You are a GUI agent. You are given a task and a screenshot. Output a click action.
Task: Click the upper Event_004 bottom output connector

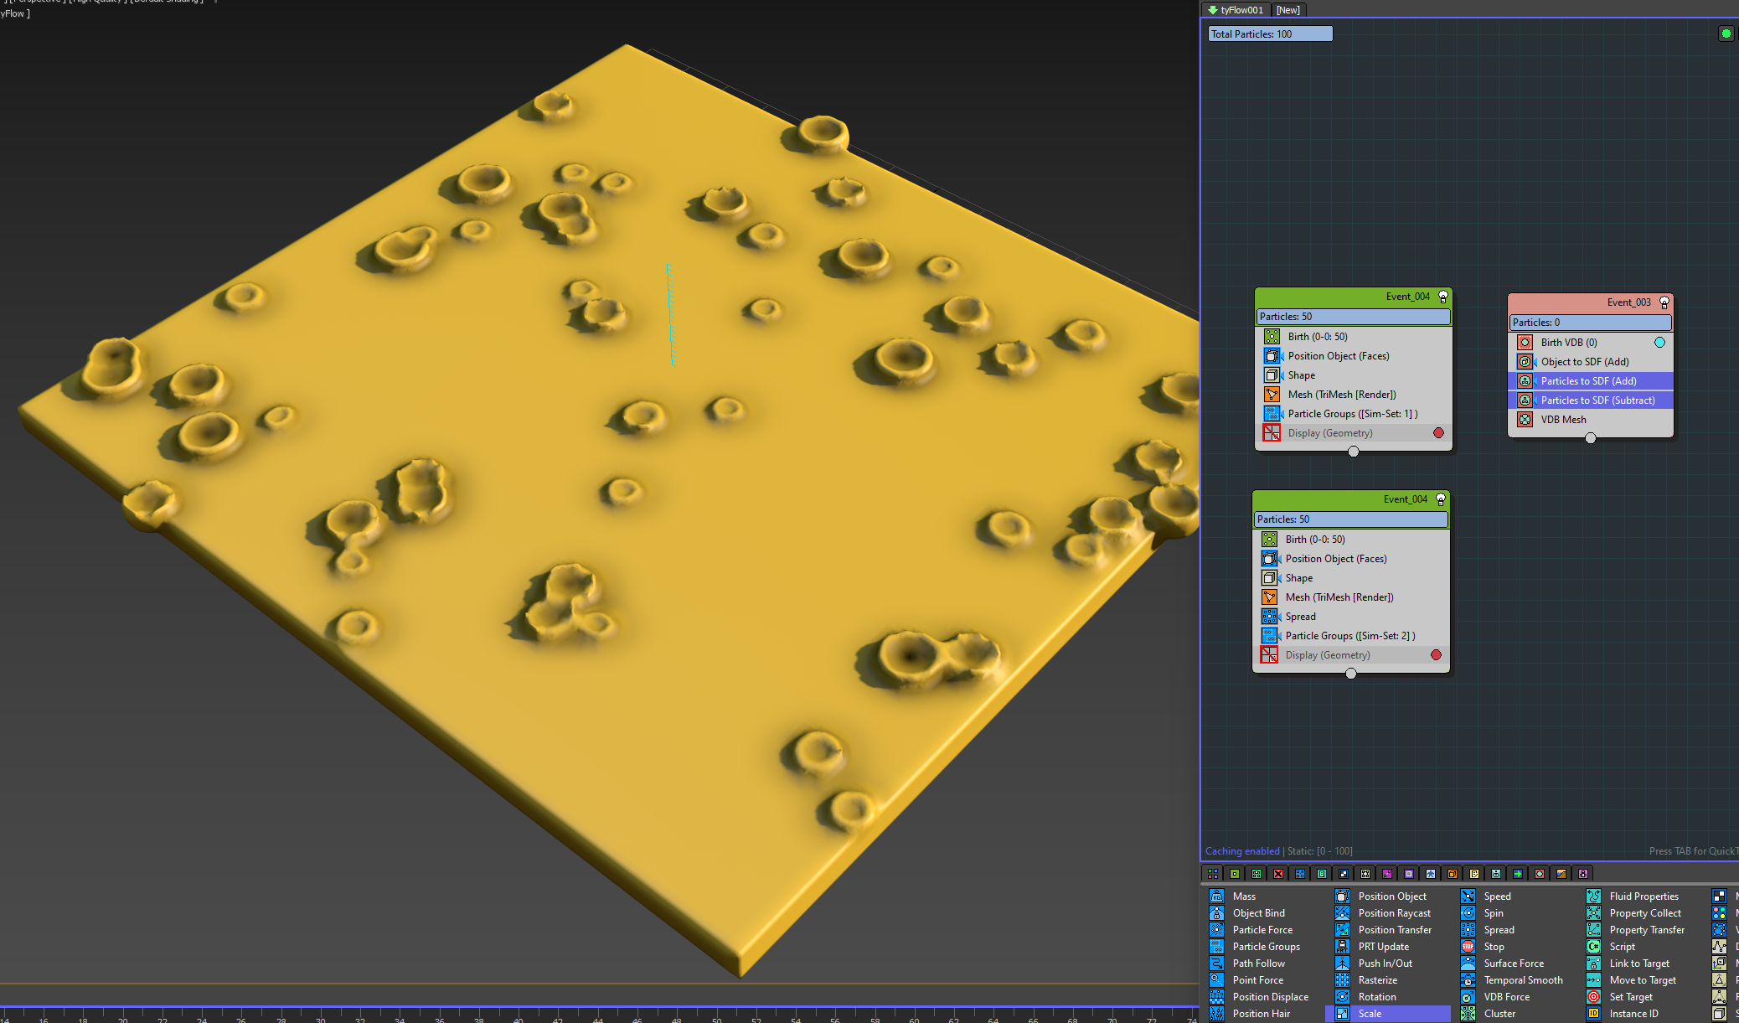point(1354,452)
